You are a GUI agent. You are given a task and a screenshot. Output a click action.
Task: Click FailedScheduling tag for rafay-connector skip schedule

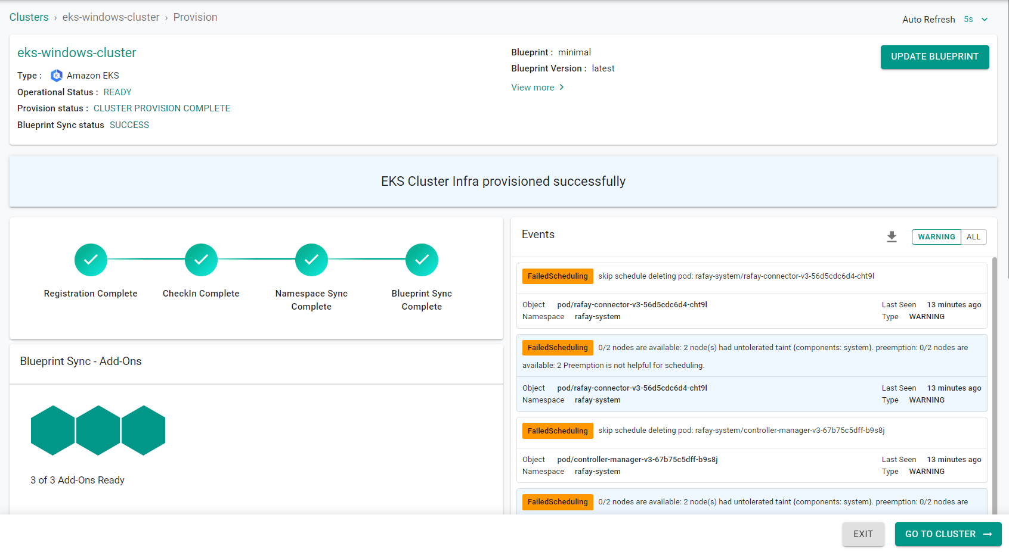pyautogui.click(x=558, y=276)
